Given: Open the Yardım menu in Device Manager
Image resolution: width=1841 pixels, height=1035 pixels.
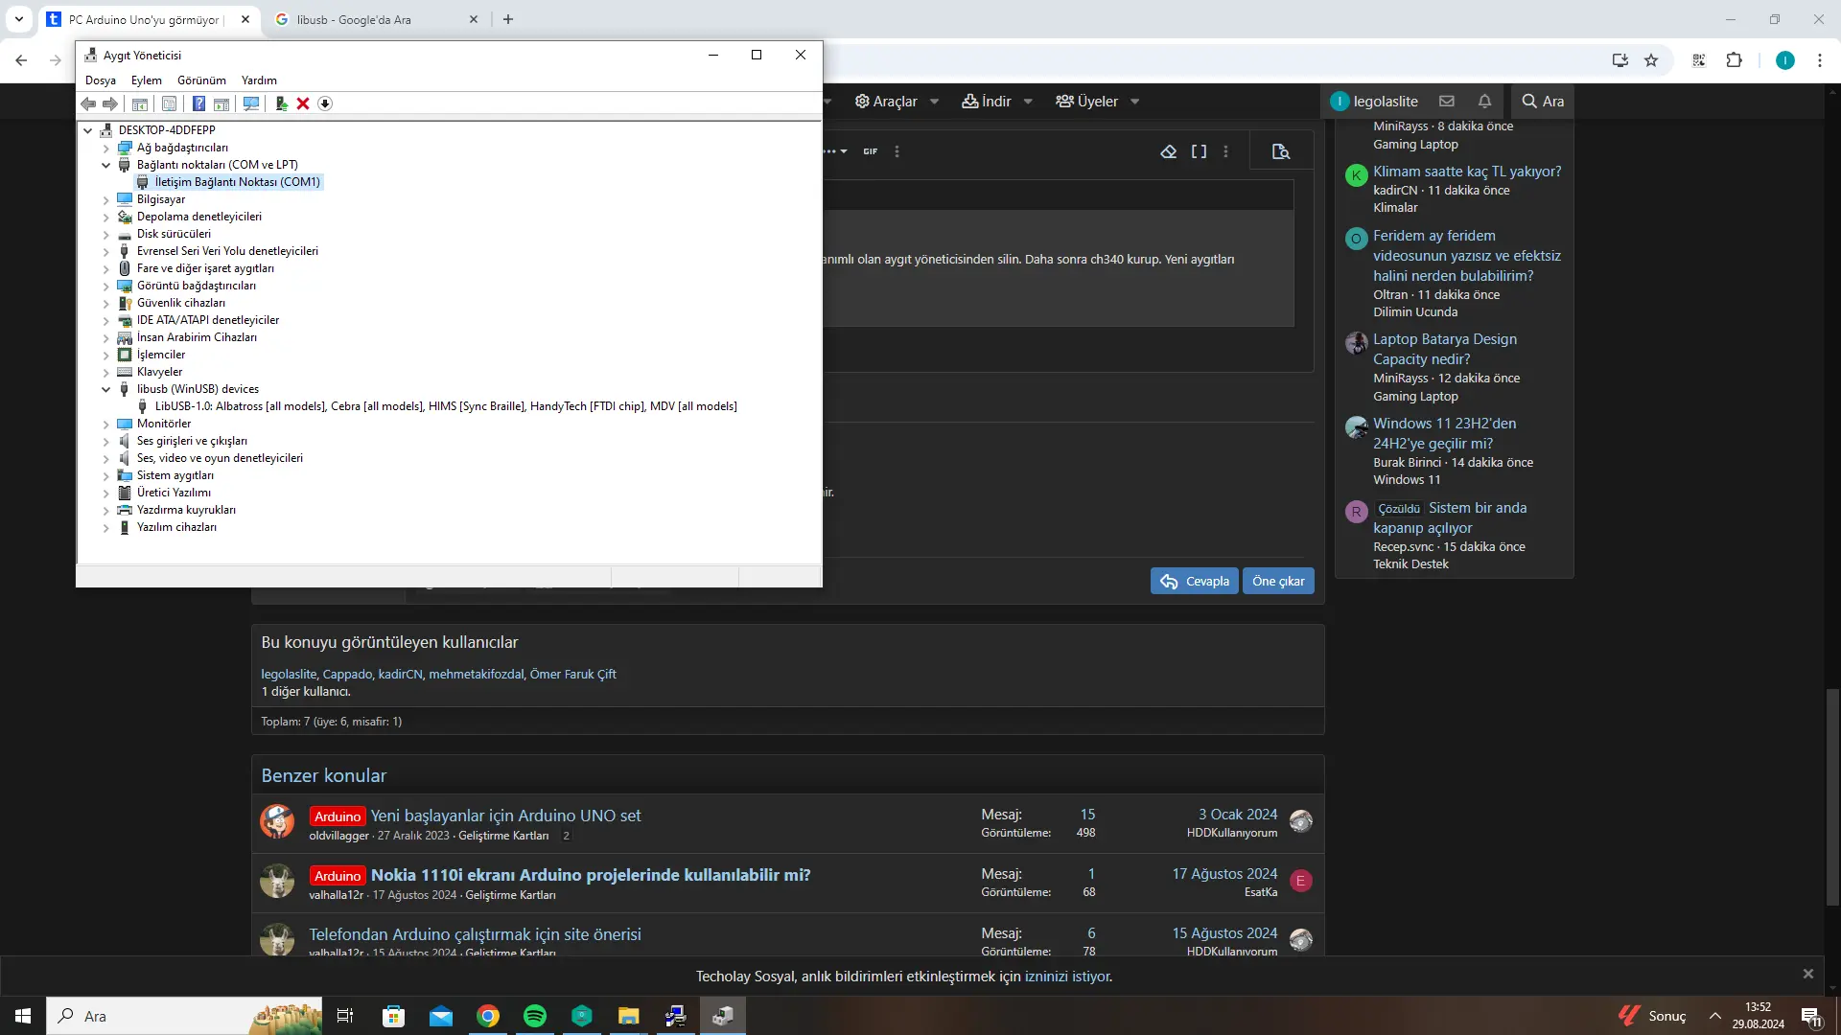Looking at the screenshot, I should 259,80.
